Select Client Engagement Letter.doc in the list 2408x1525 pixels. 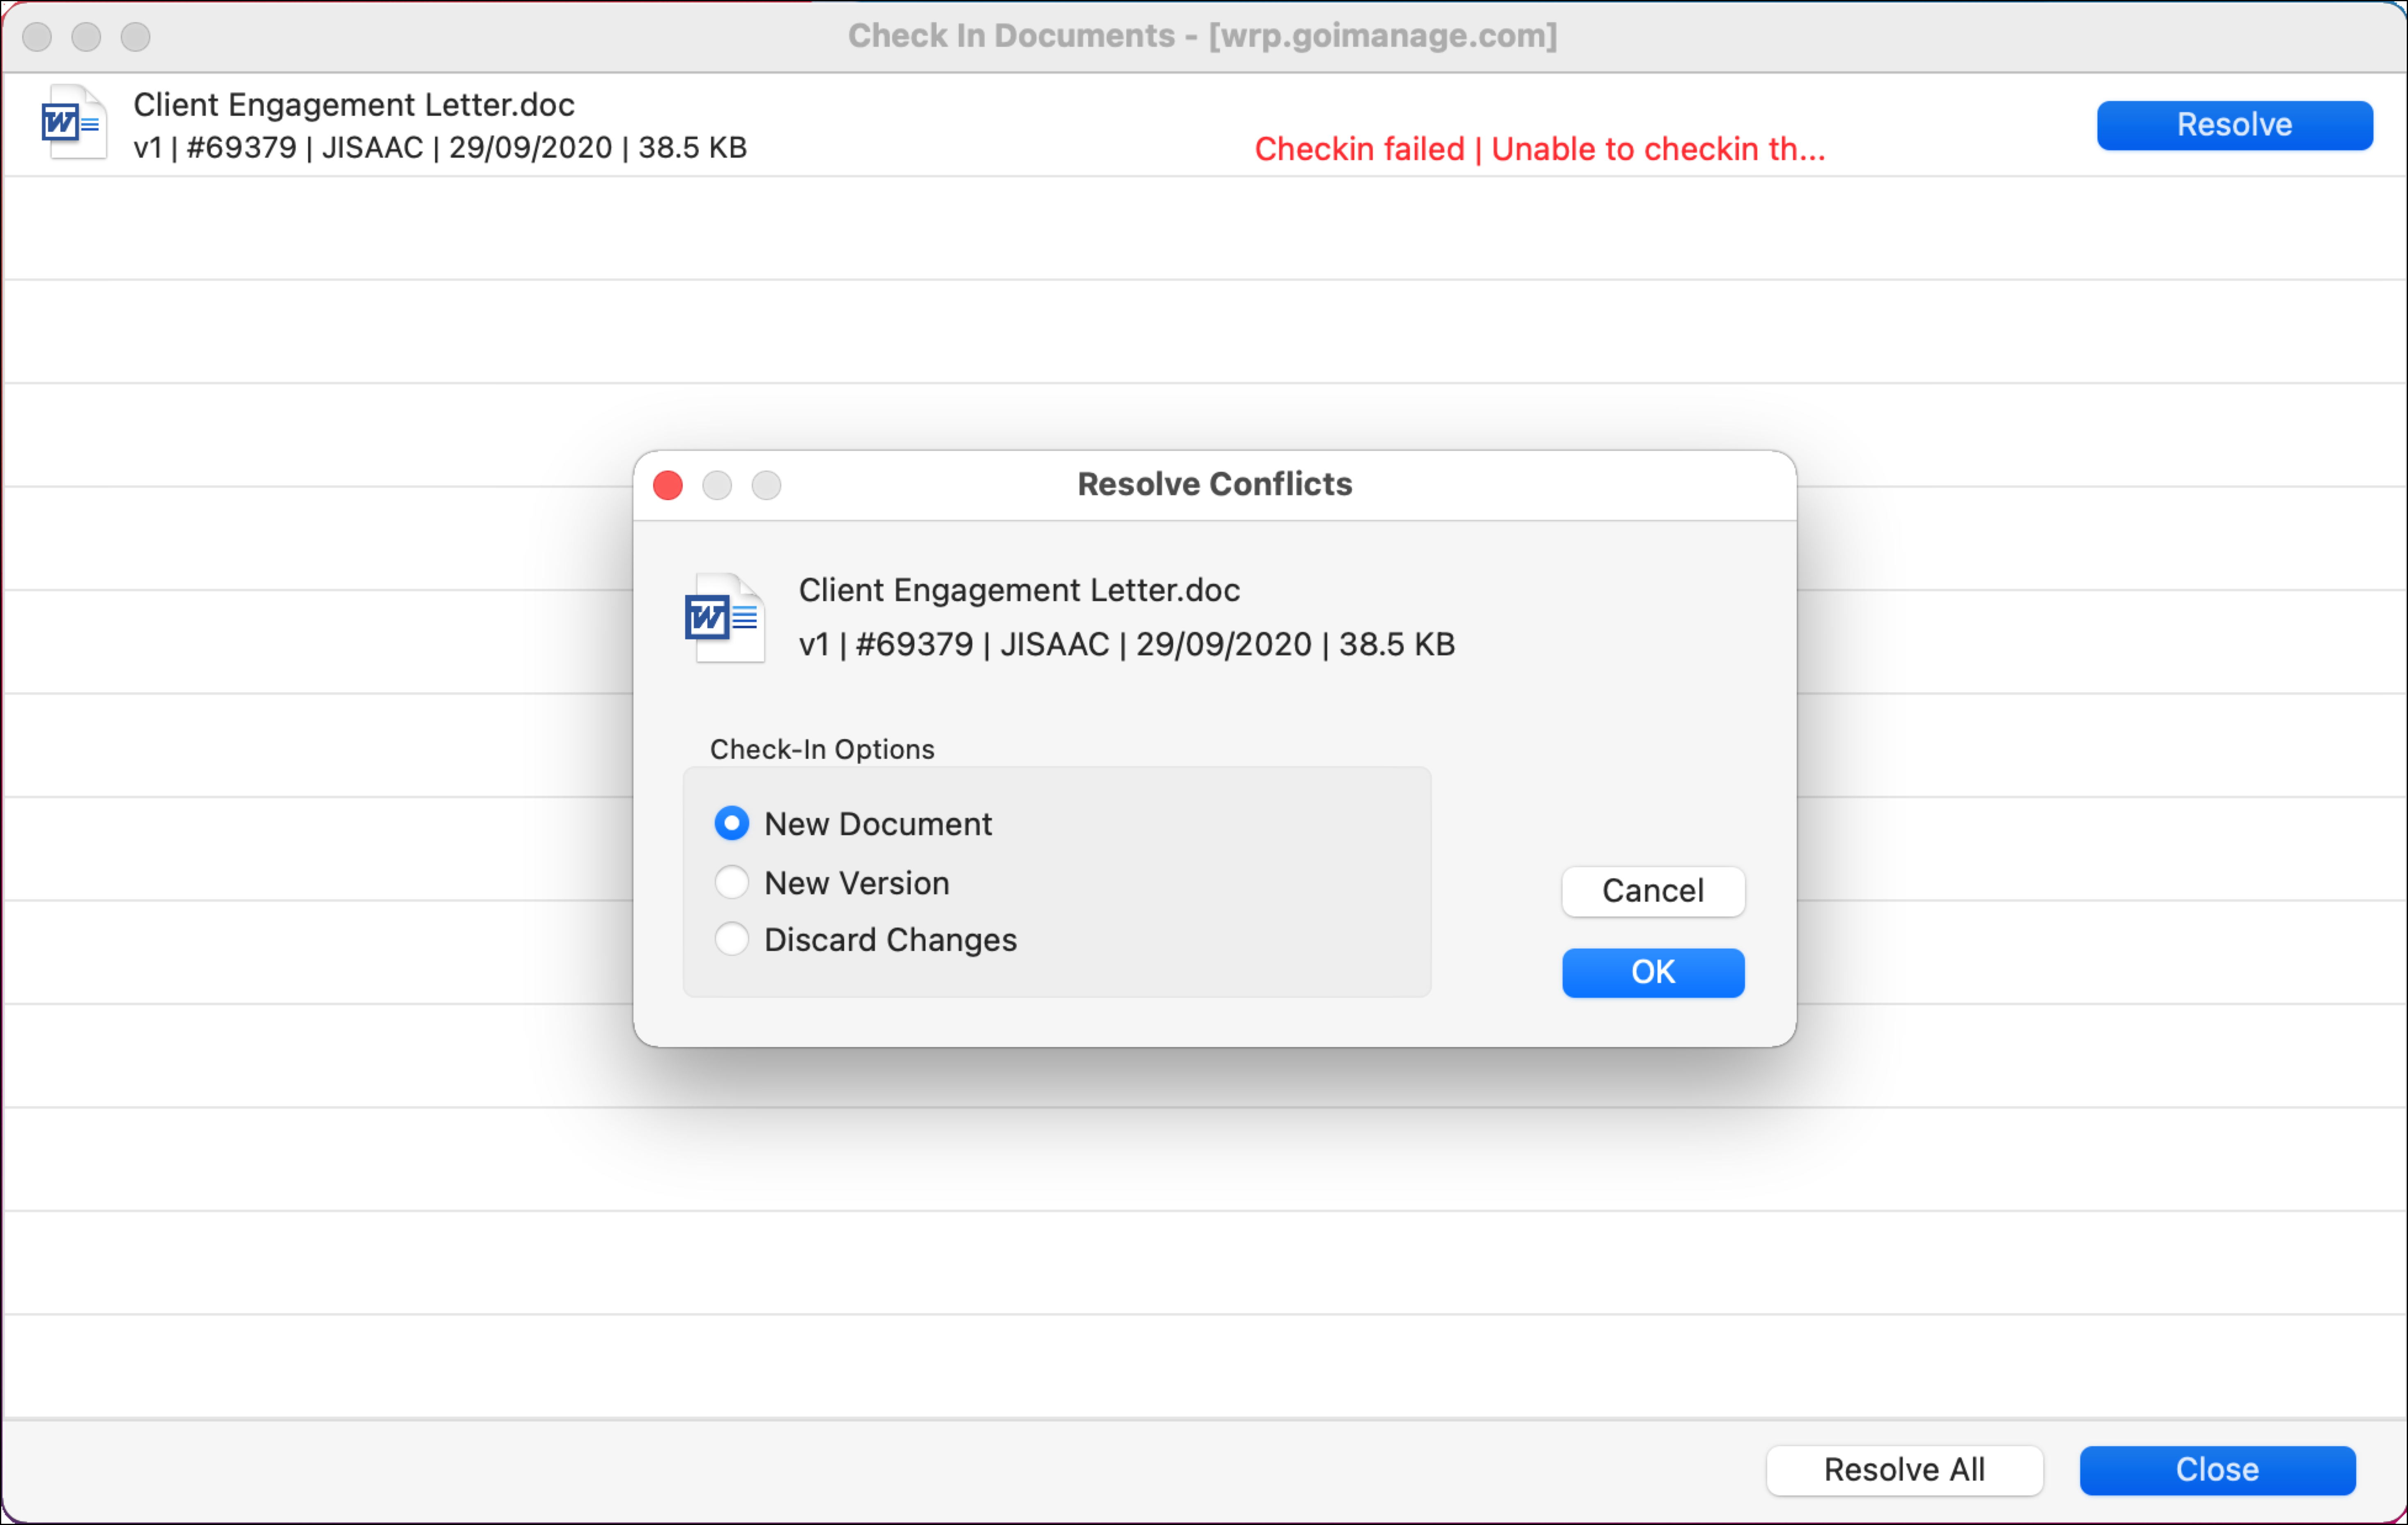coord(353,104)
